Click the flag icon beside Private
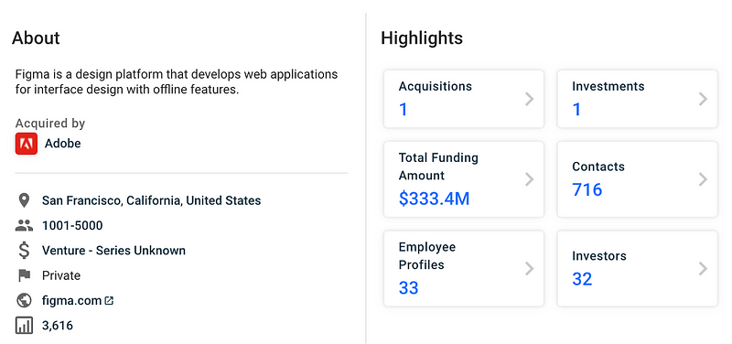Screen dimensions: 732x344 pos(24,276)
